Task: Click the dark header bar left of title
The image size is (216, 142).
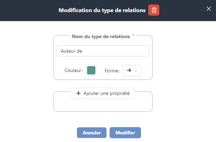Action: pos(28,10)
